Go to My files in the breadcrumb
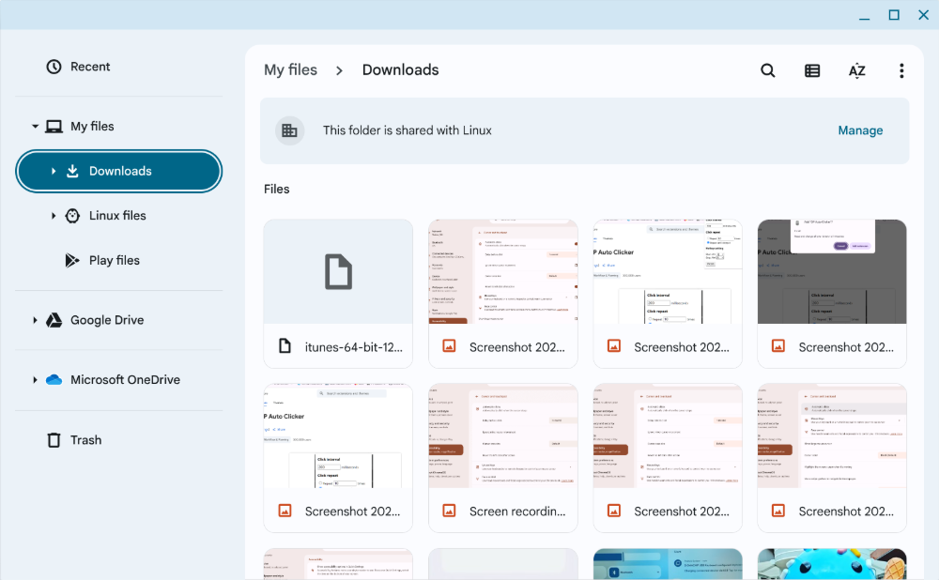The image size is (939, 580). tap(290, 70)
